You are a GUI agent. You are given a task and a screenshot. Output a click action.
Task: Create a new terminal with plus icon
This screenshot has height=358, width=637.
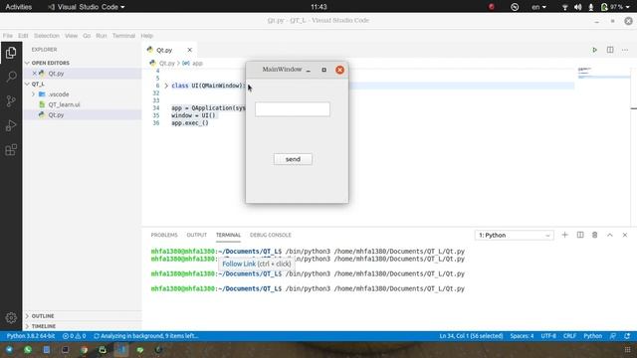tap(564, 235)
